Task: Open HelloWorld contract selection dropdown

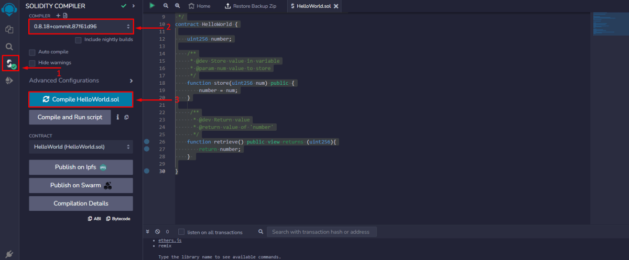Action: click(x=81, y=147)
